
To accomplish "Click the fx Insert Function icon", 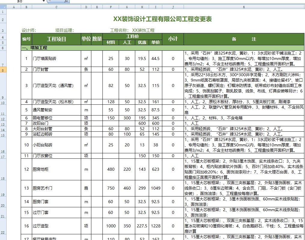I will click(66, 1).
